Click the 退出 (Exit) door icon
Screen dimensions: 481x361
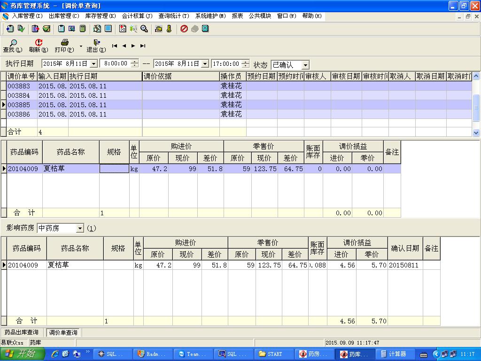[x=96, y=46]
